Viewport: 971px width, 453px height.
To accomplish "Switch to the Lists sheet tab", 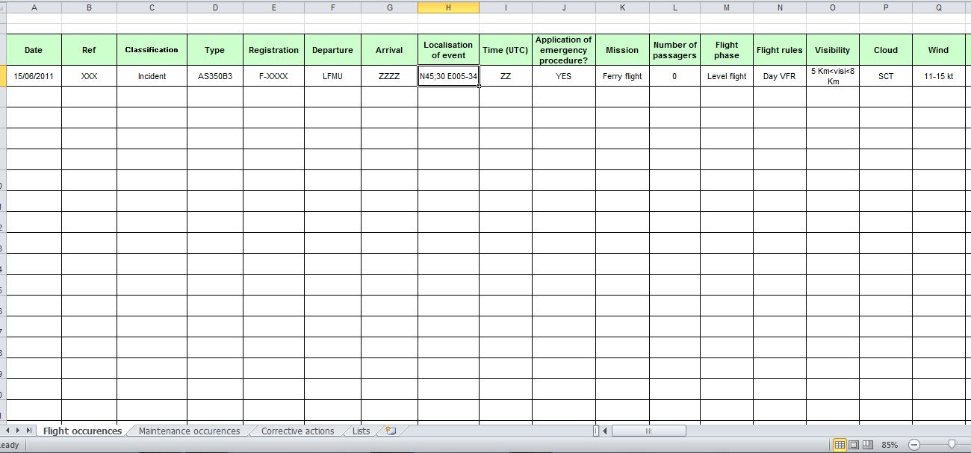I will click(x=361, y=431).
